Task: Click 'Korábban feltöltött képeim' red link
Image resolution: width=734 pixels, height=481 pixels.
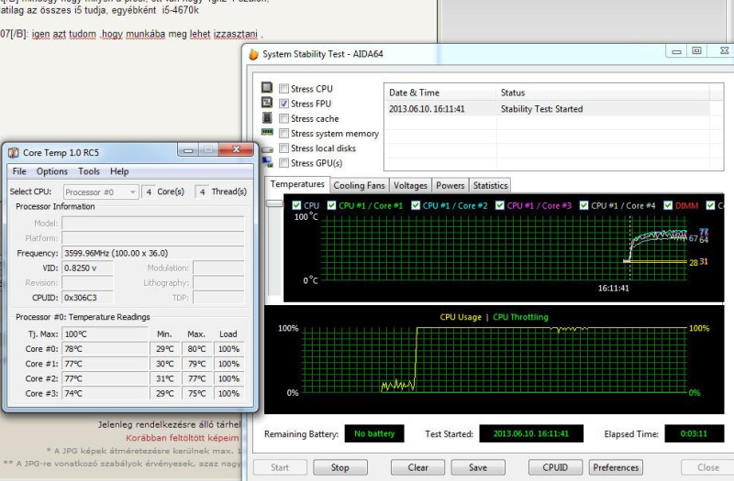Action: point(183,438)
